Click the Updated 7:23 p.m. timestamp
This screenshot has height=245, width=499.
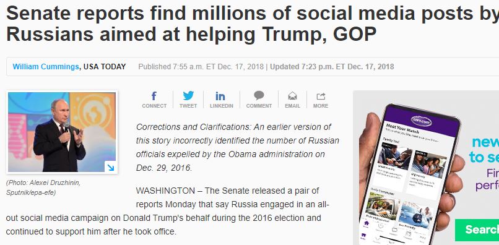pyautogui.click(x=332, y=67)
